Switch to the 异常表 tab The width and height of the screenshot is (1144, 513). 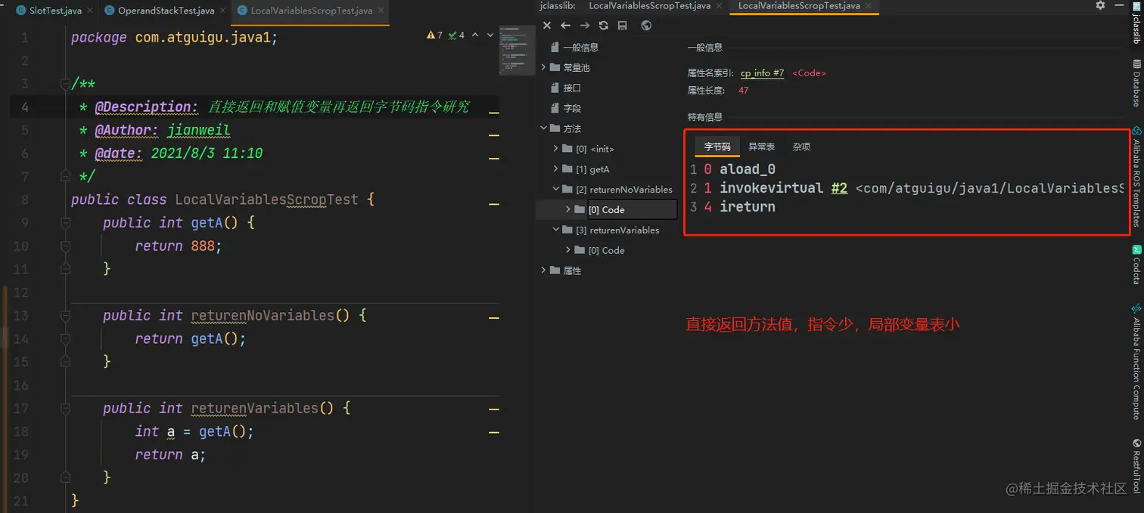click(x=761, y=147)
